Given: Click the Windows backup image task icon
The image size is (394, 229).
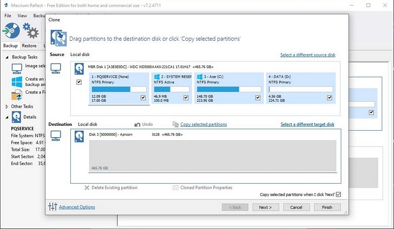Looking at the screenshot, I should pos(17,82).
